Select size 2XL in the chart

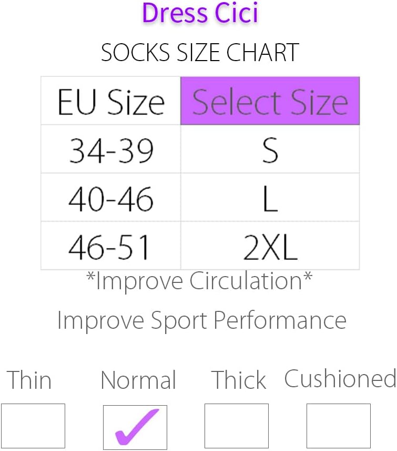click(x=270, y=246)
